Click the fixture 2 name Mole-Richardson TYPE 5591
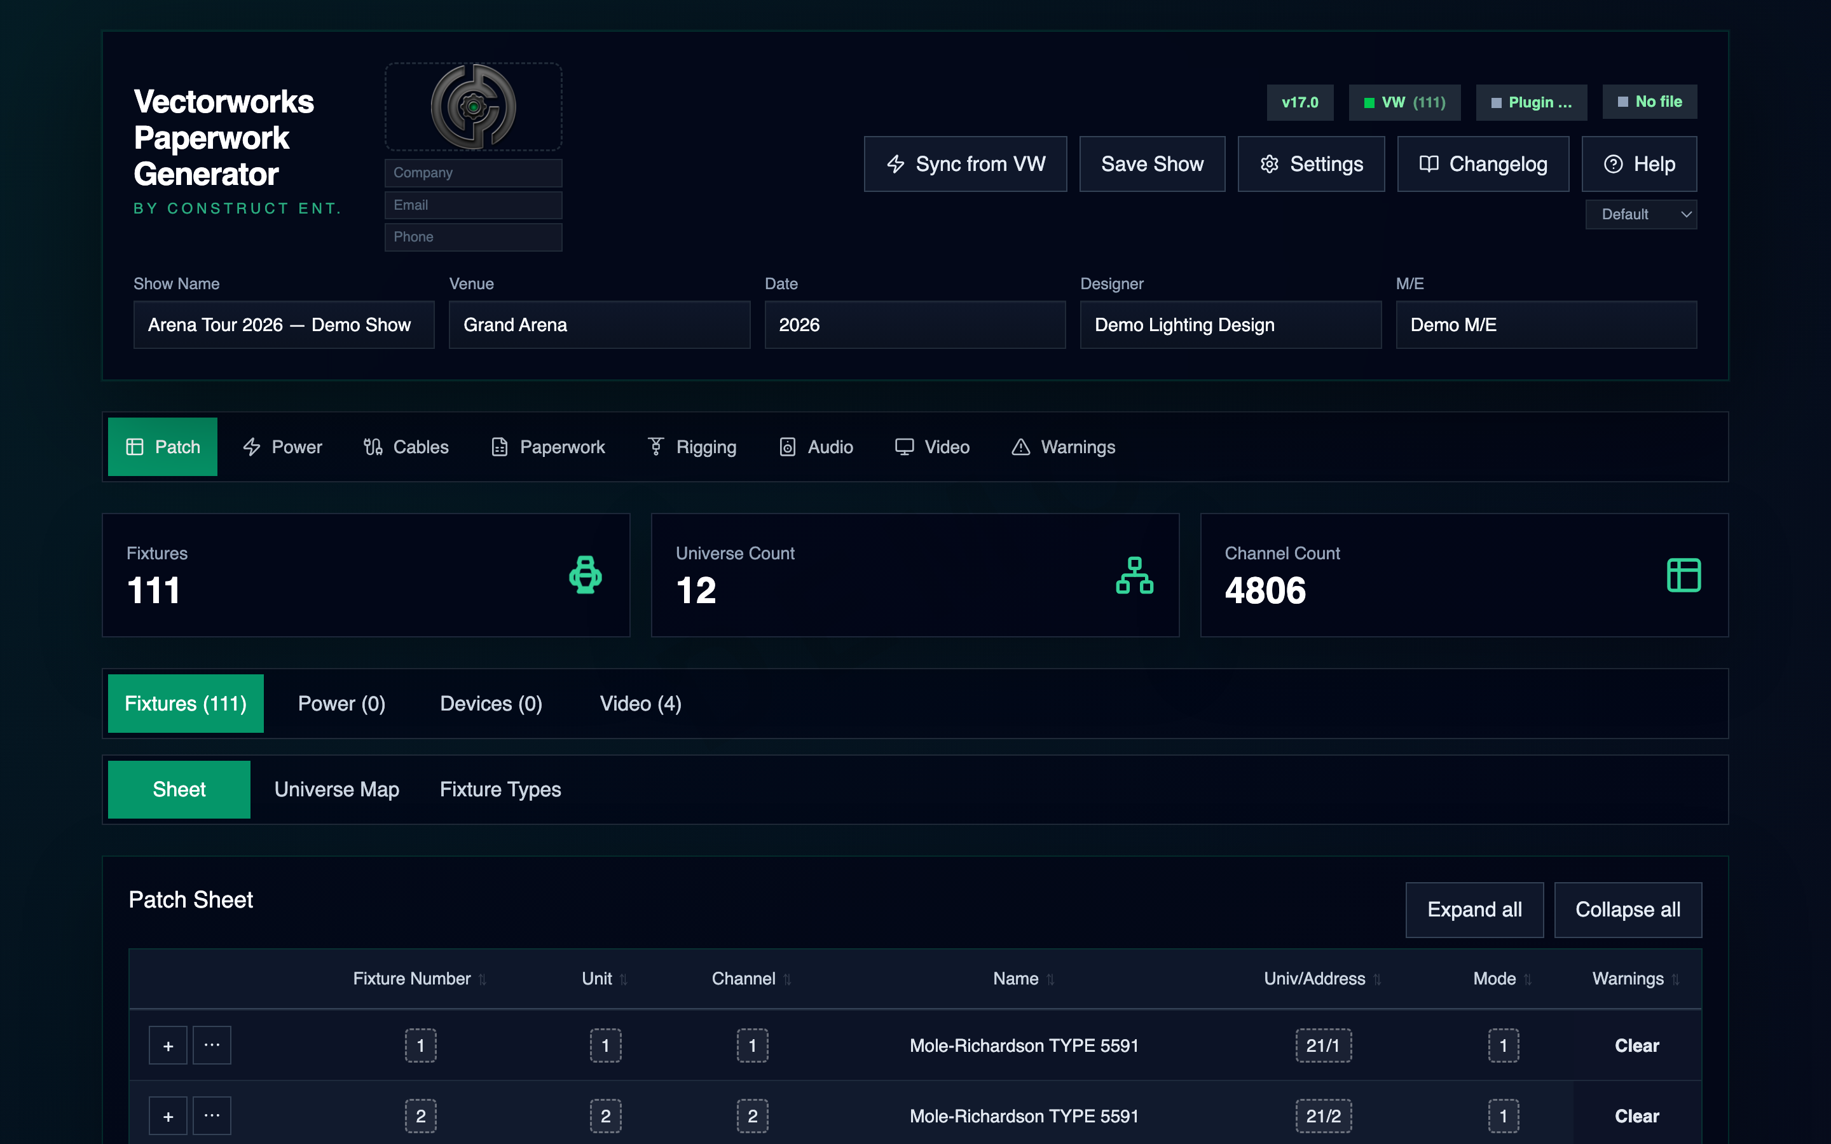The height and width of the screenshot is (1144, 1831). pyautogui.click(x=1024, y=1116)
